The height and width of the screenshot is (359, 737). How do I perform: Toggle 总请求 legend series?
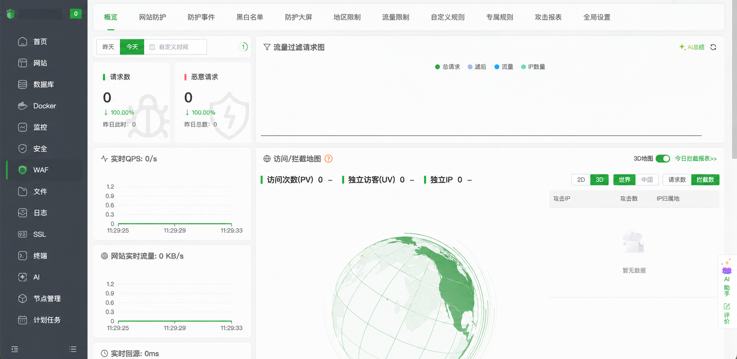[x=447, y=67]
